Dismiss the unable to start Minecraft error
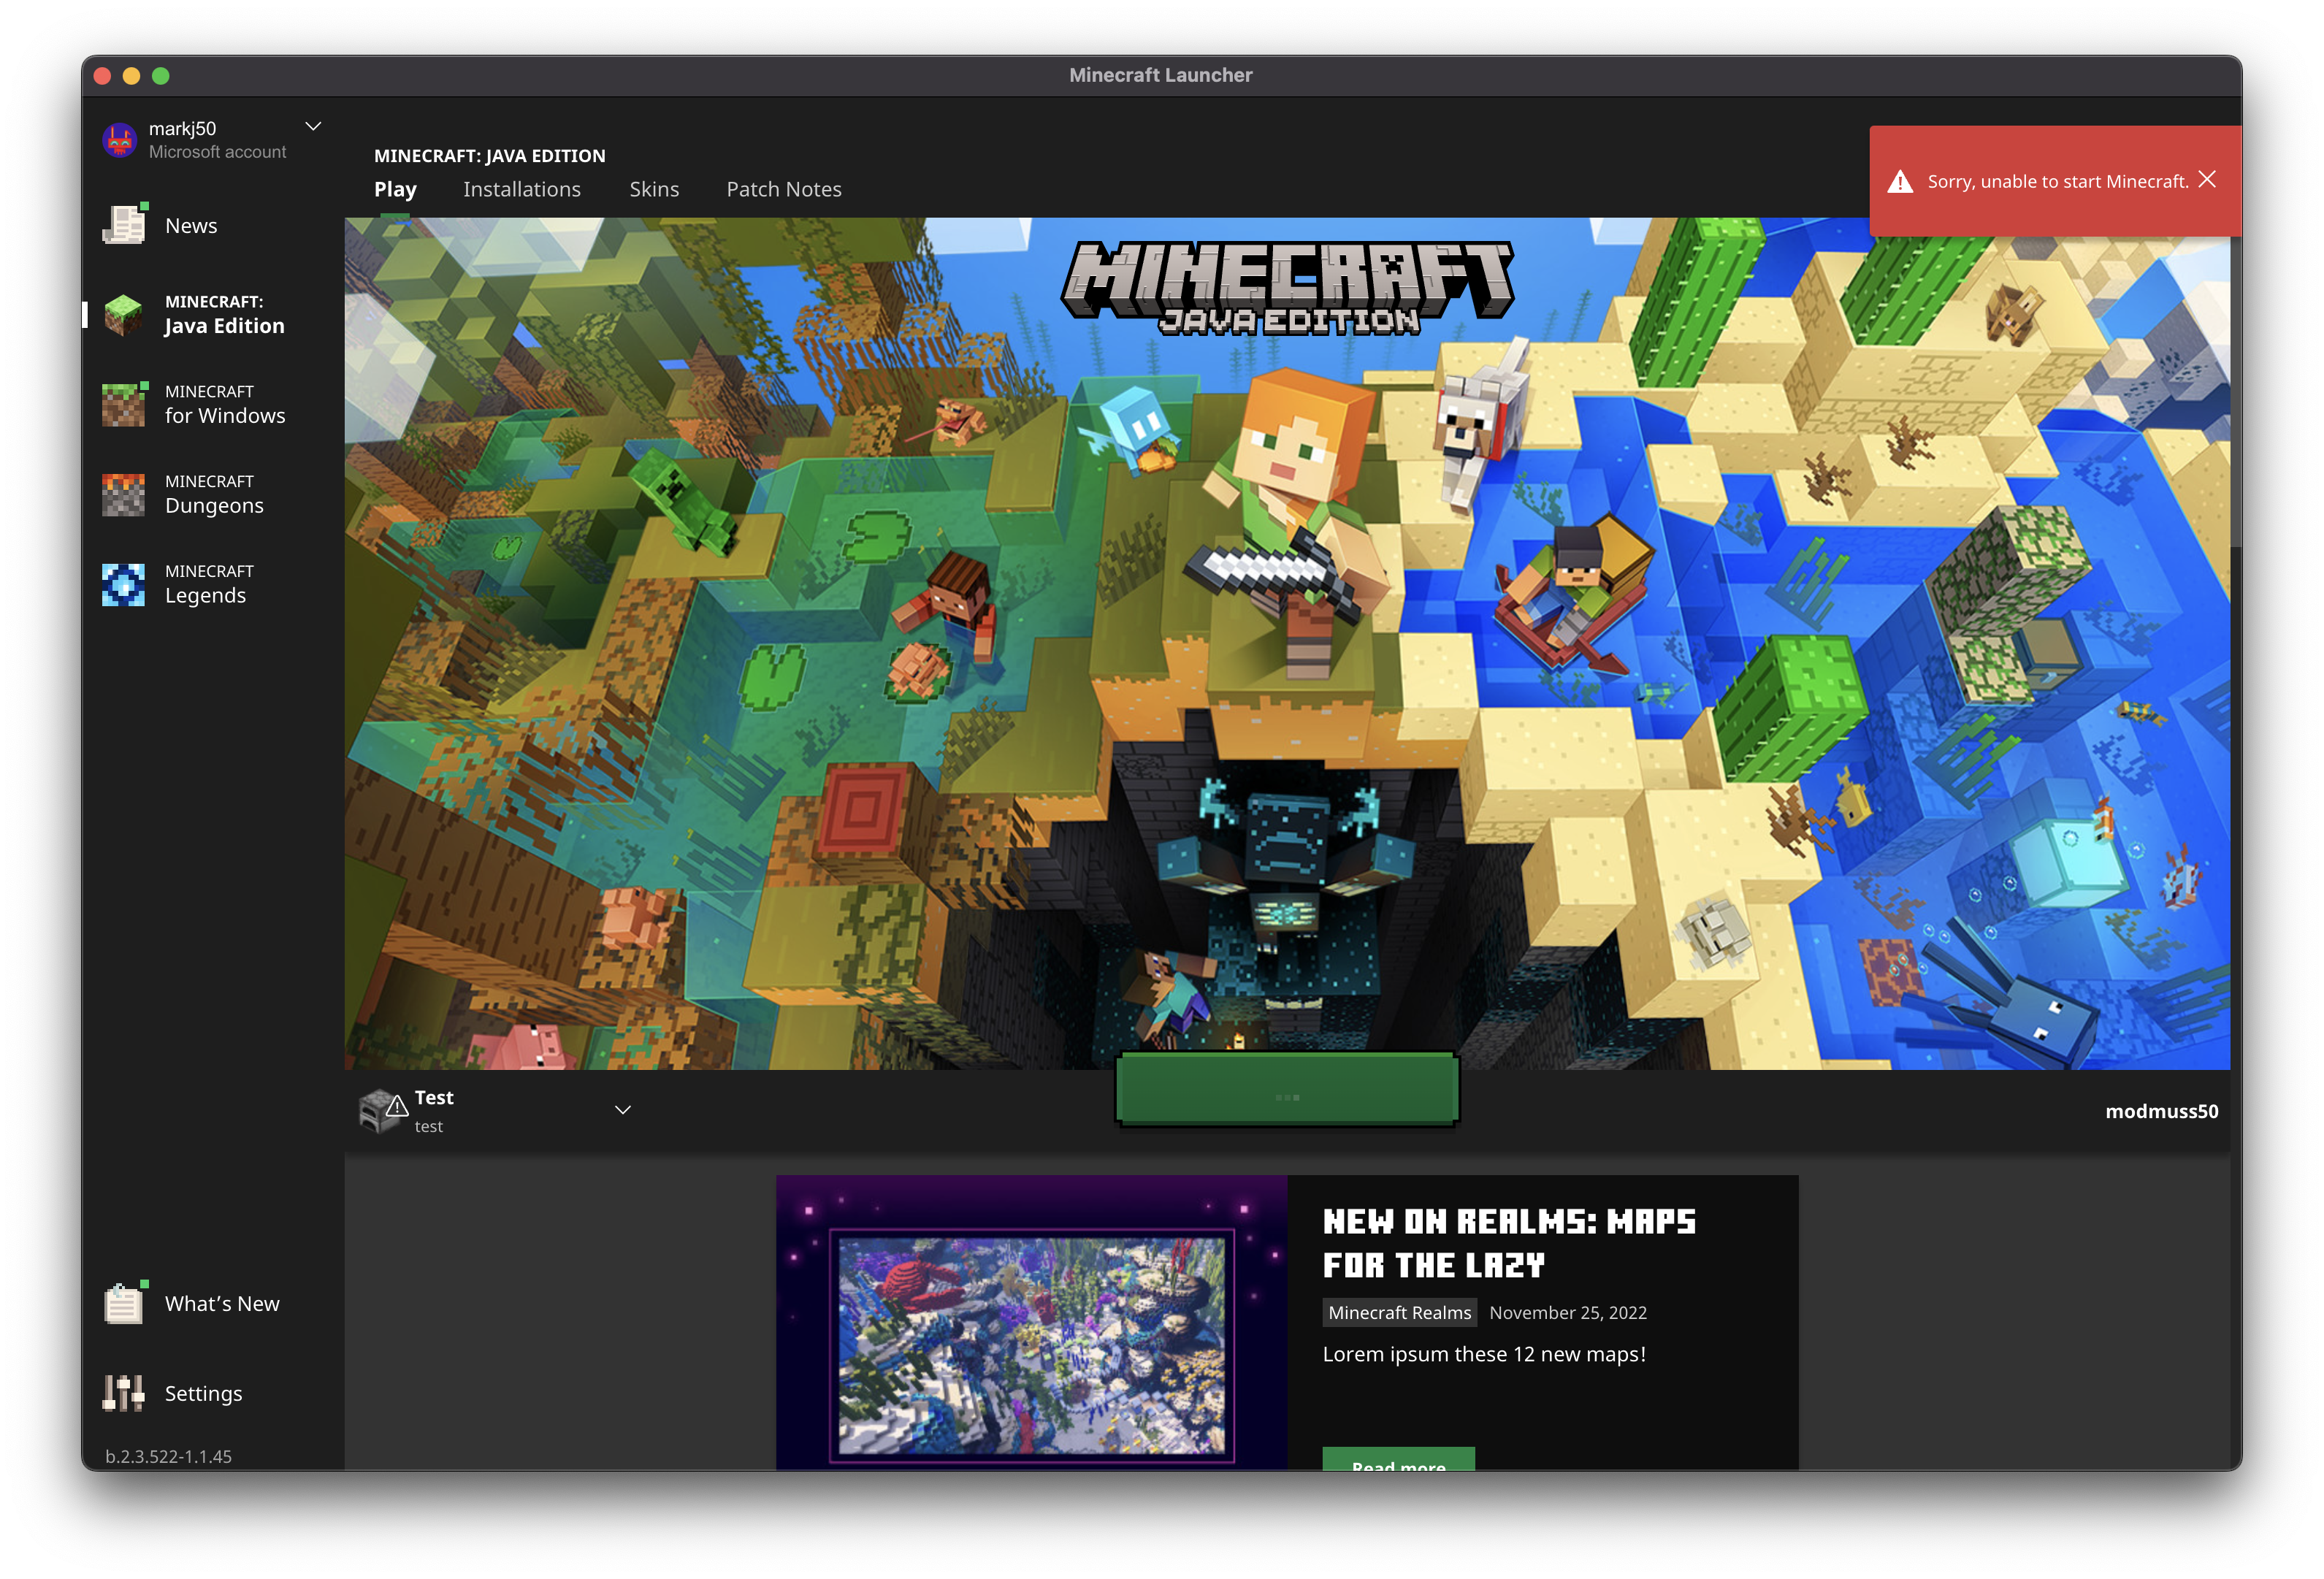This screenshot has width=2324, height=1579. [x=2208, y=179]
